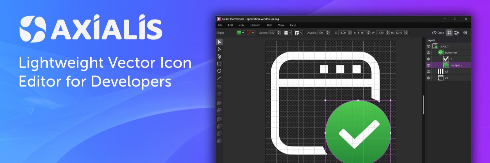The image size is (490, 163).
Task: Click the "c1" label in Layers
Action: click(x=447, y=78)
